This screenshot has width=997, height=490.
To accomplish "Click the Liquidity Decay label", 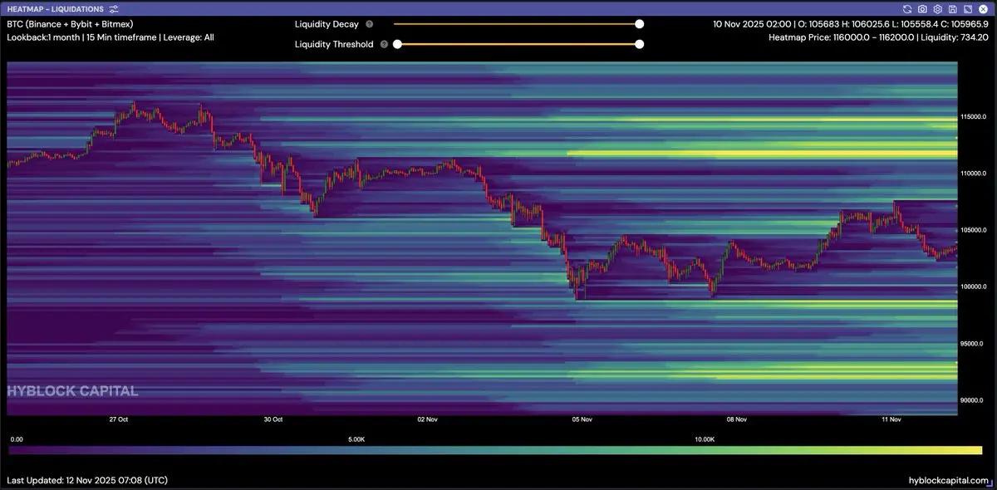I will click(327, 24).
